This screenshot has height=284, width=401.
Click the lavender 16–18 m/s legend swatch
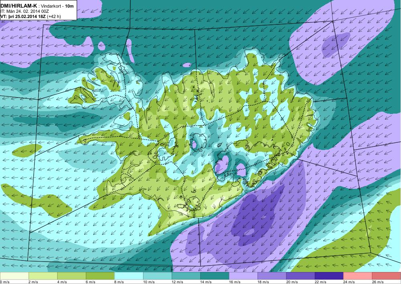243,276
